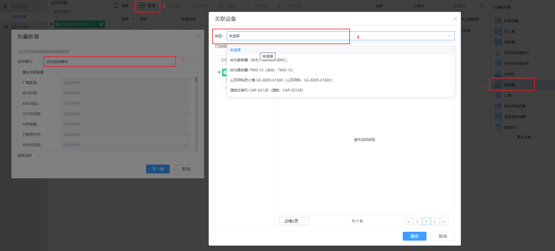Select 山石网科防火墙-SG-6000-E1600 option

pyautogui.click(x=340, y=80)
